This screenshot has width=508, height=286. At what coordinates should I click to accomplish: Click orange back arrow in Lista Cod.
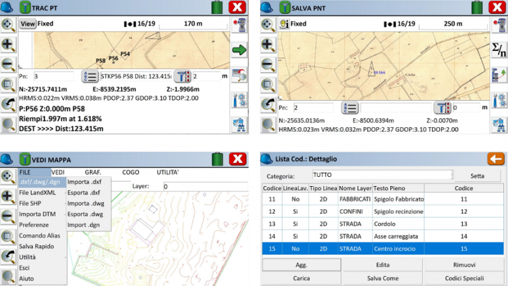click(x=496, y=159)
